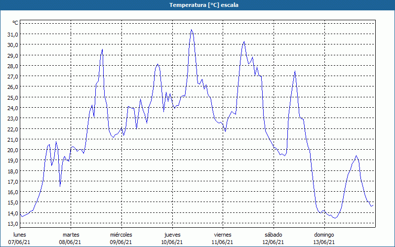The height and width of the screenshot is (247, 395).
Task: Click the 23,0 axis value
Action: pos(13,119)
